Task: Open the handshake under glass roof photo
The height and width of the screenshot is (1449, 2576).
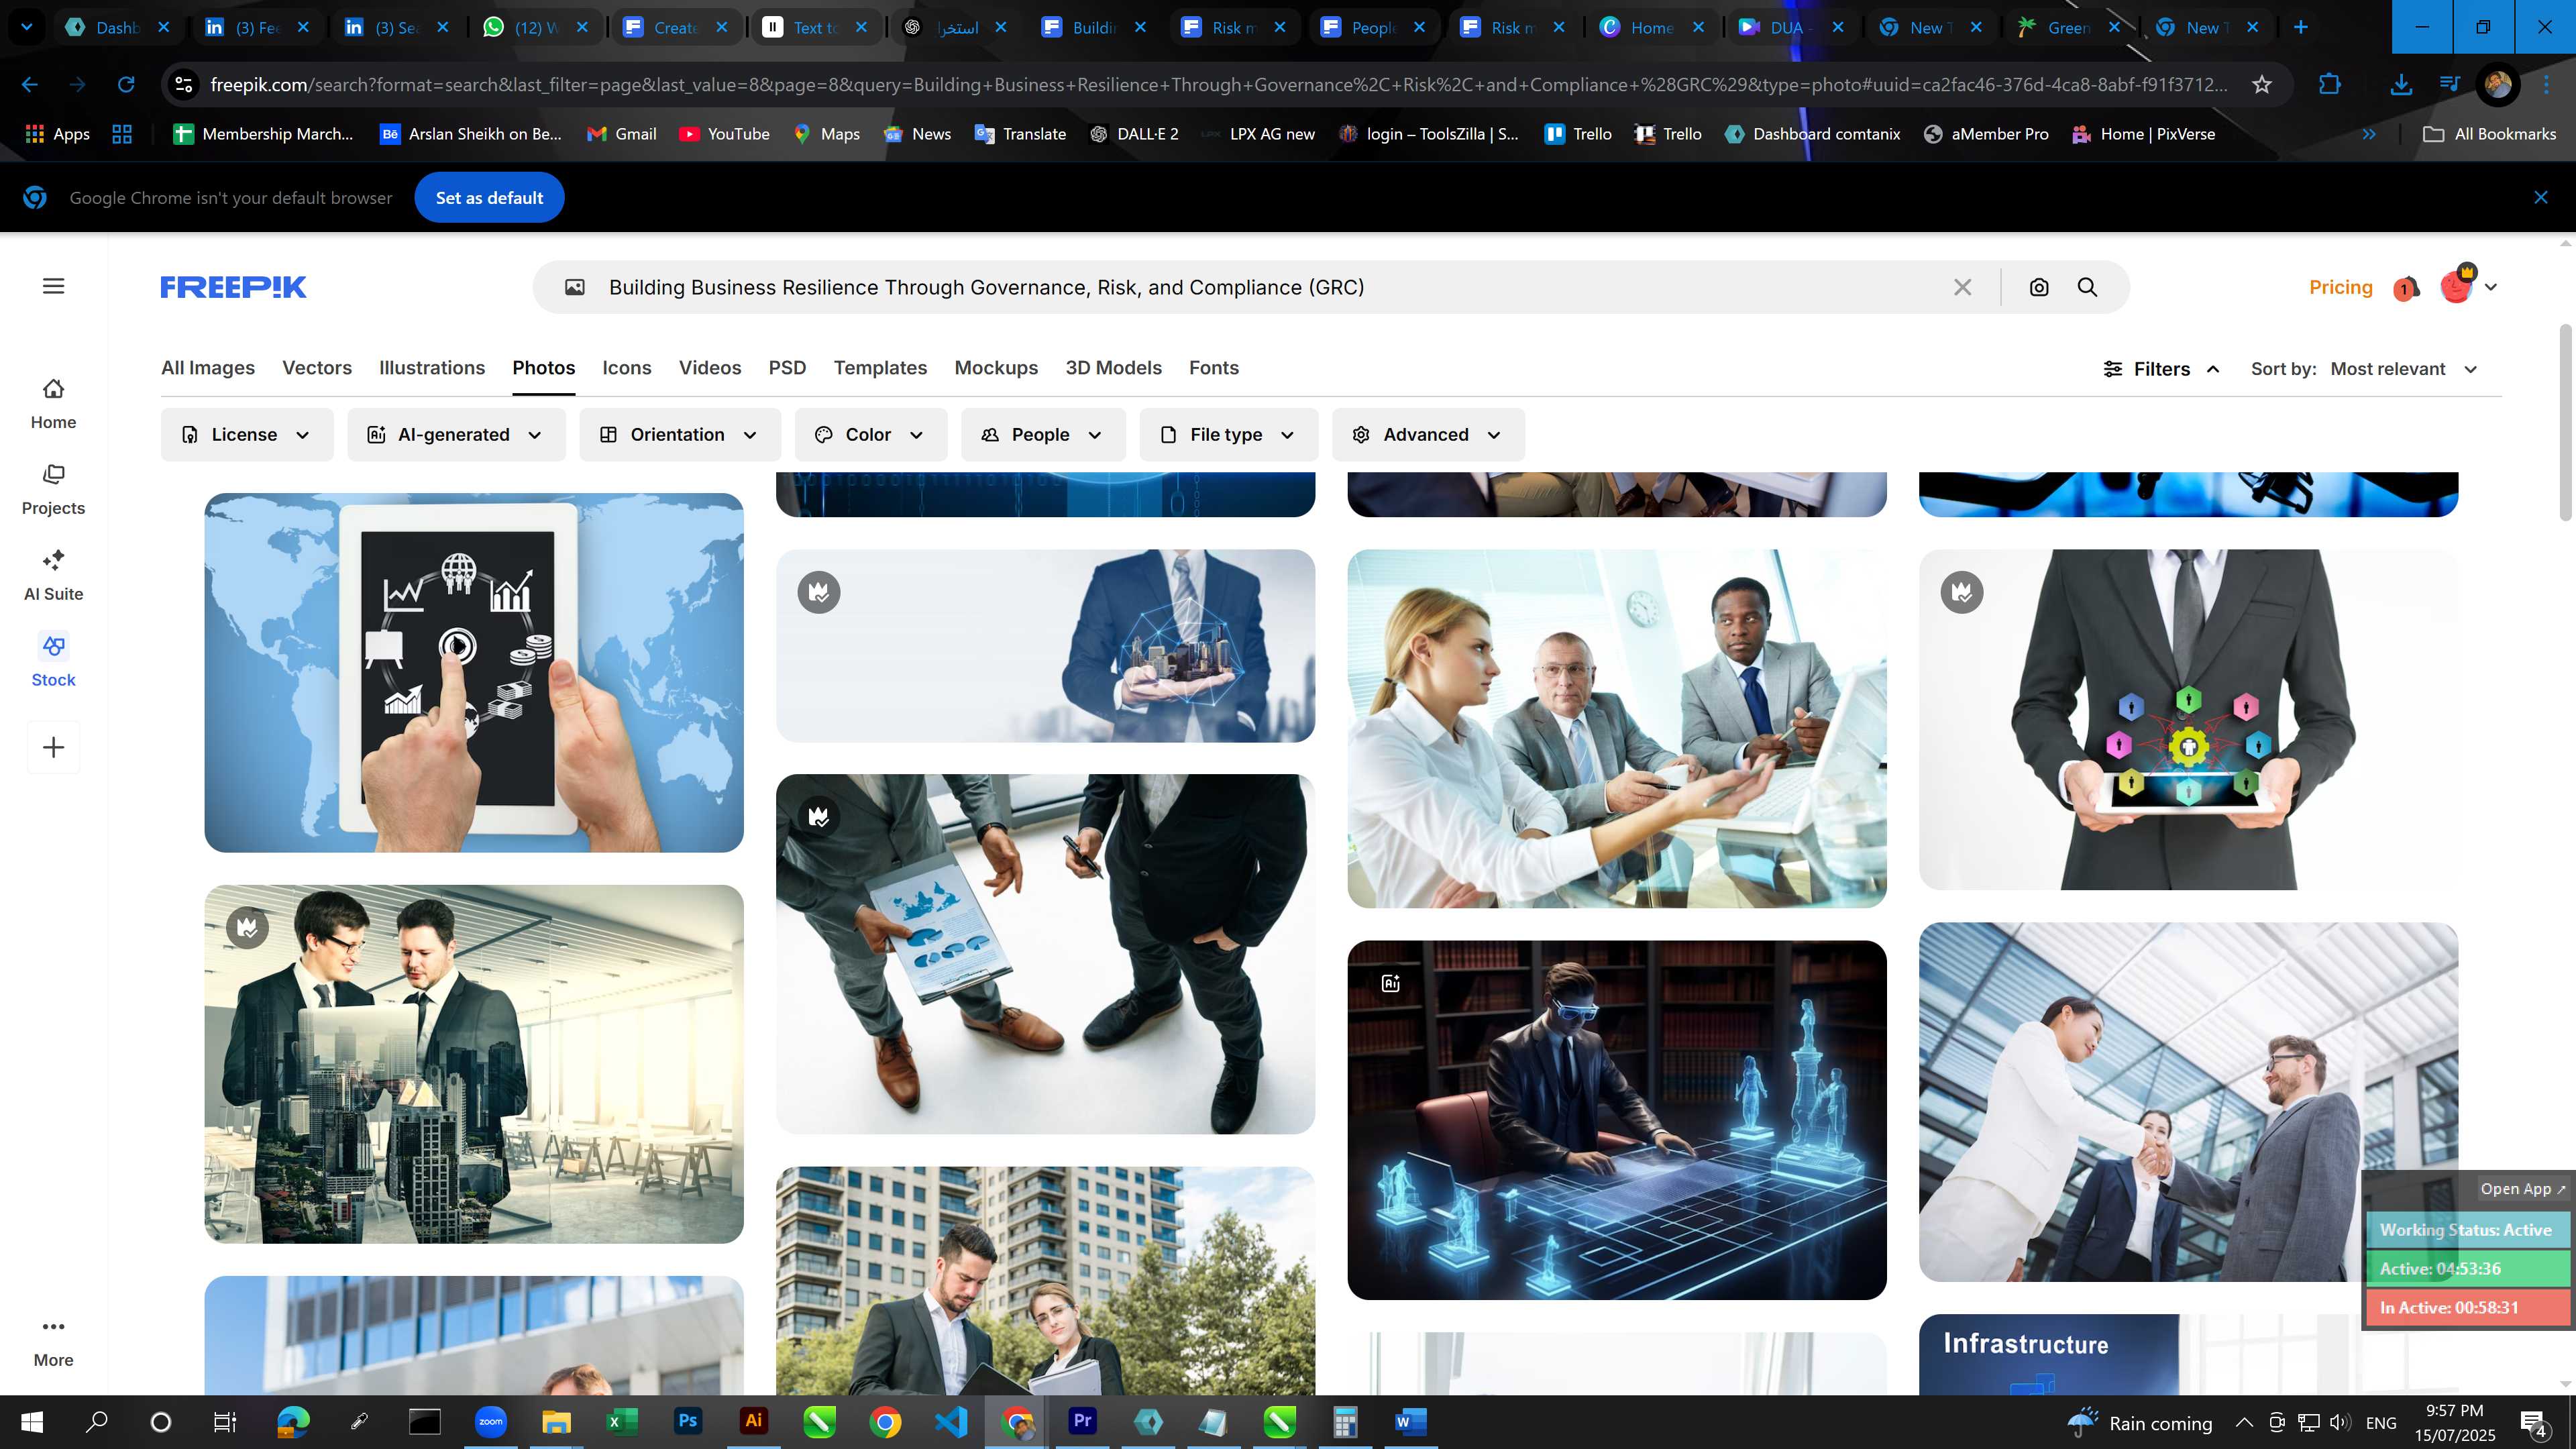Action: coord(2188,1101)
